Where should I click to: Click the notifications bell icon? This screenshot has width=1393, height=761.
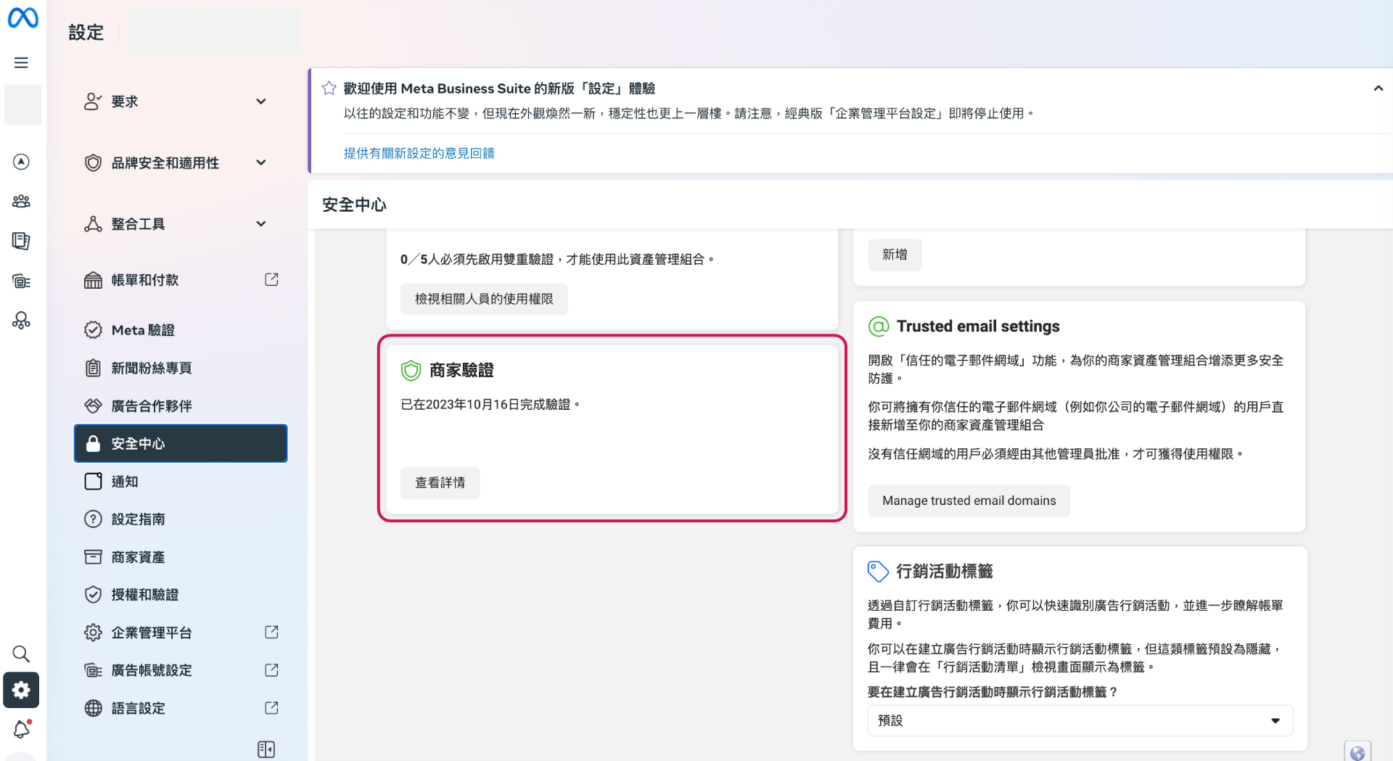21,729
